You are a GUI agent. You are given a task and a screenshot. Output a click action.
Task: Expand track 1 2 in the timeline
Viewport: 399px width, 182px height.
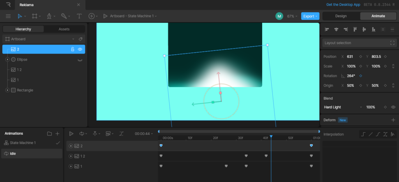point(71,156)
